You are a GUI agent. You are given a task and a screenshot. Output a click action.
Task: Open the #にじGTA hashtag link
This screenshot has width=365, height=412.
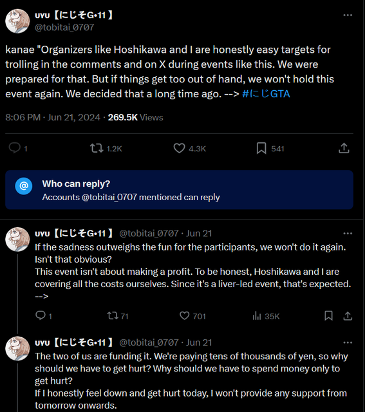pos(266,94)
